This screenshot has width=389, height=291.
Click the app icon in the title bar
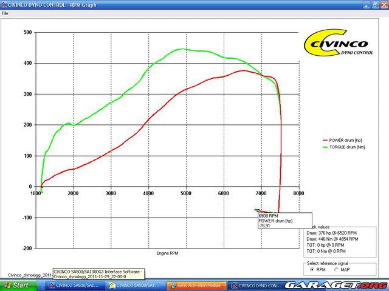pyautogui.click(x=4, y=4)
